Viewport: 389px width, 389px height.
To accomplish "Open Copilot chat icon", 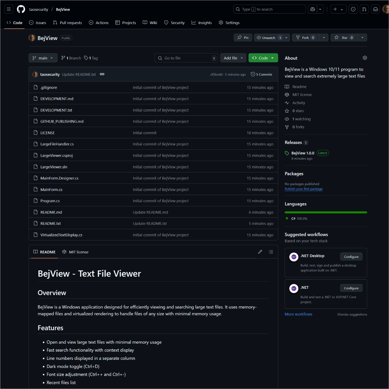I will tap(313, 9).
